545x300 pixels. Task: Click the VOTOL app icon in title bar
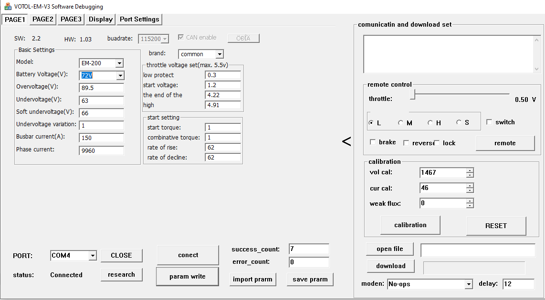[x=8, y=7]
